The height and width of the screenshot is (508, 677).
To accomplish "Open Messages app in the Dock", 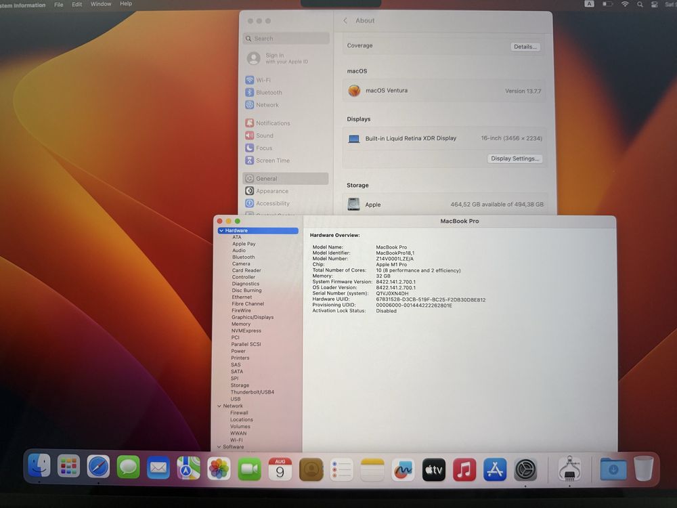I will [x=128, y=467].
